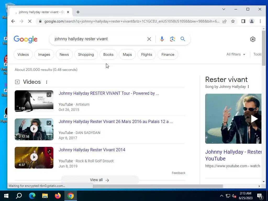Open Windows taskbar search
268x201 pixels.
tap(19, 196)
